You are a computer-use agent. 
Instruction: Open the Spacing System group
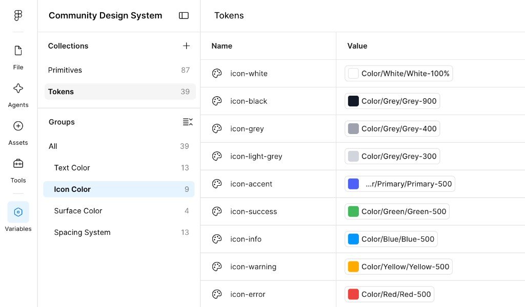[119, 232]
